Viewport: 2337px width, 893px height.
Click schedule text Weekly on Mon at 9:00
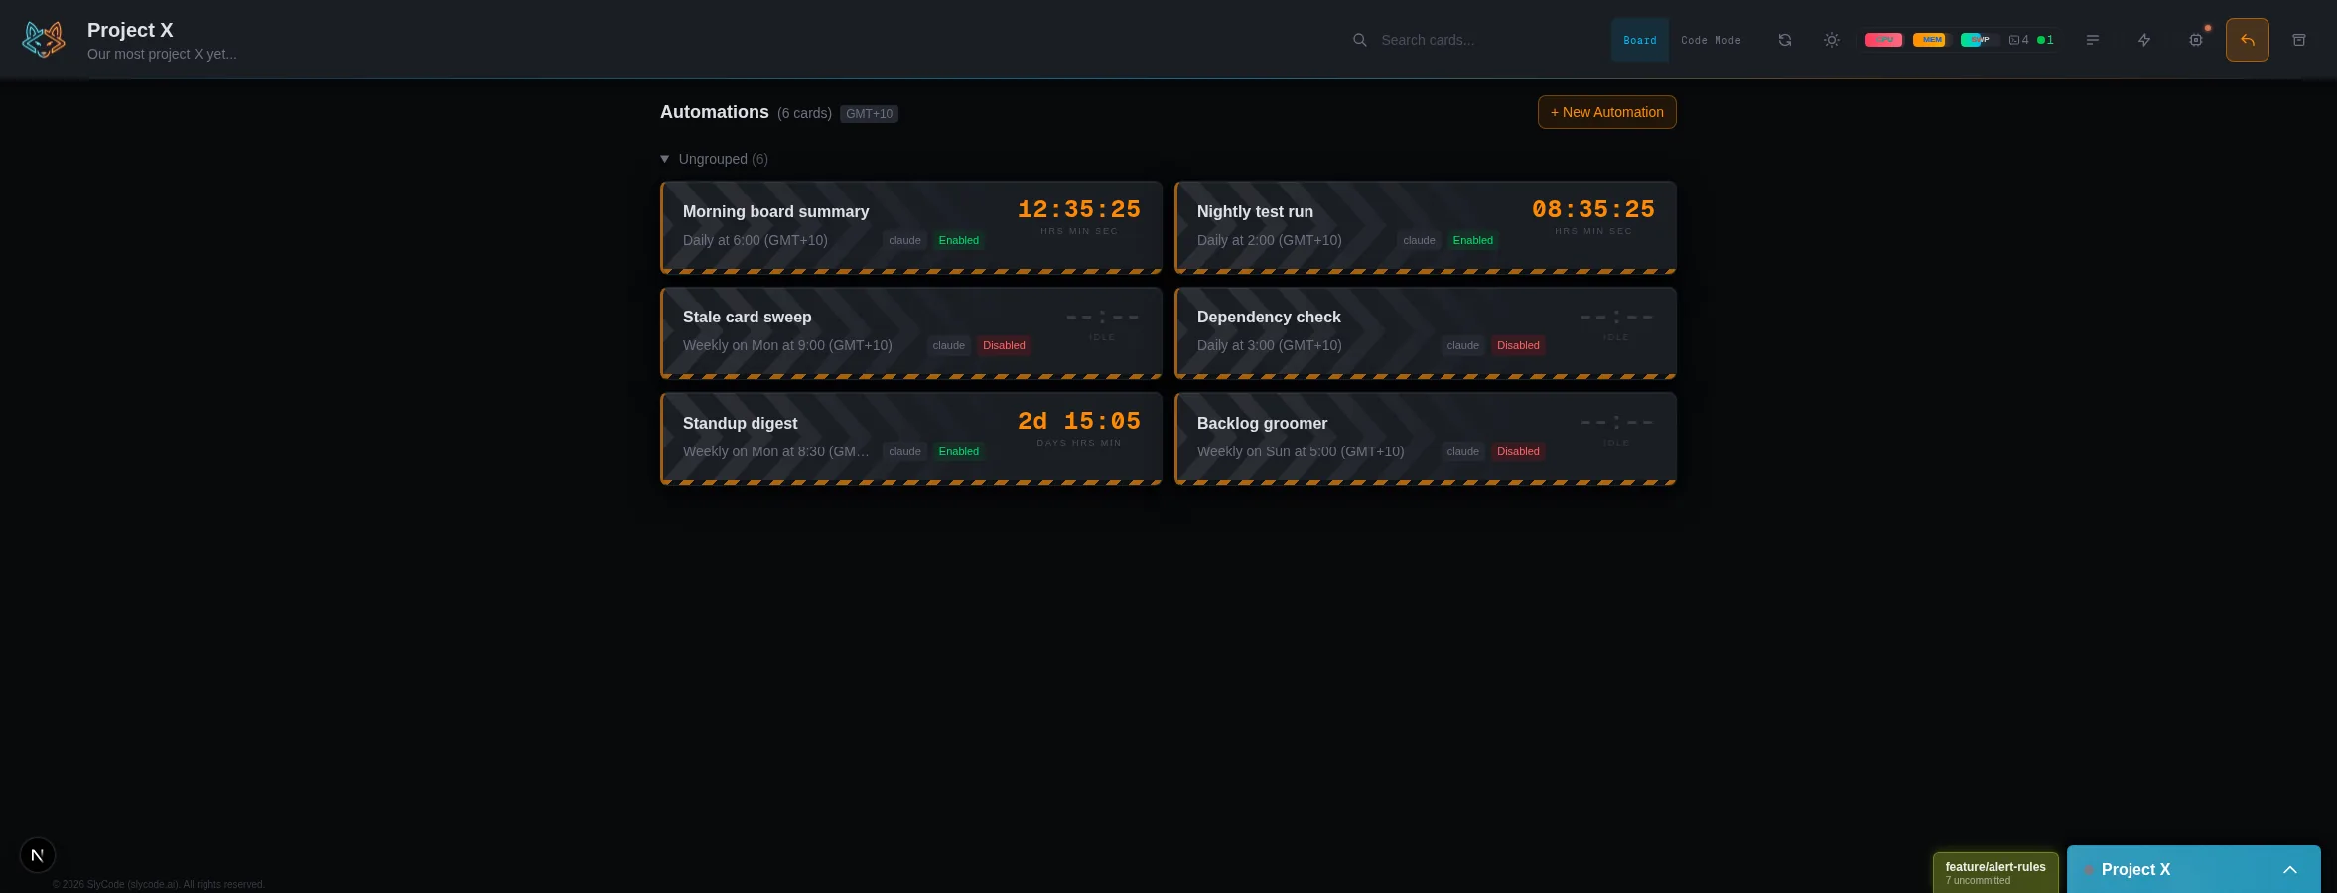[787, 345]
